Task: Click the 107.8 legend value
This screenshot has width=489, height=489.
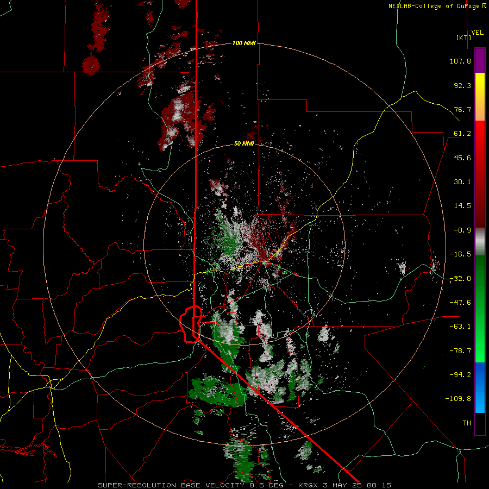Action: click(460, 61)
